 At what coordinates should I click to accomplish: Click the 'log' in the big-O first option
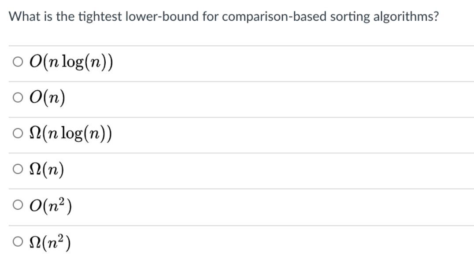click(x=73, y=63)
